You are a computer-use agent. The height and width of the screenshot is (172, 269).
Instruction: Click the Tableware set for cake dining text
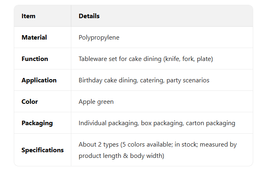[120, 59]
